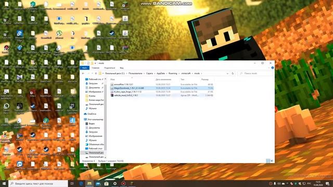Click .minecraft breadcrumb in address bar
This screenshot has width=333, height=187.
click(x=186, y=73)
